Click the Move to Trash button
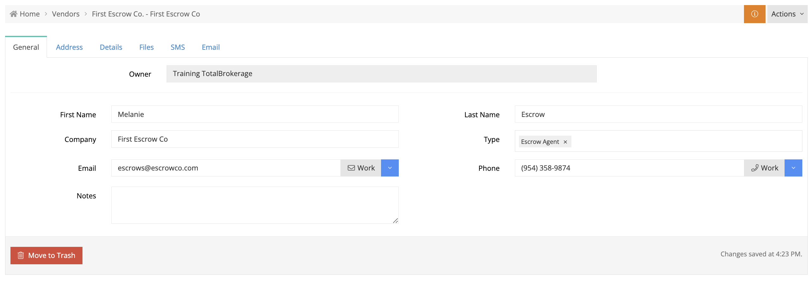809x289 pixels. pyautogui.click(x=46, y=255)
